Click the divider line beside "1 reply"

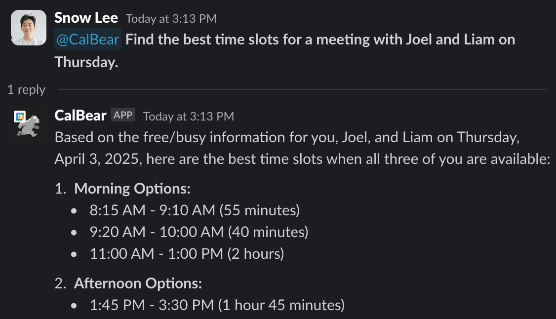(302, 90)
